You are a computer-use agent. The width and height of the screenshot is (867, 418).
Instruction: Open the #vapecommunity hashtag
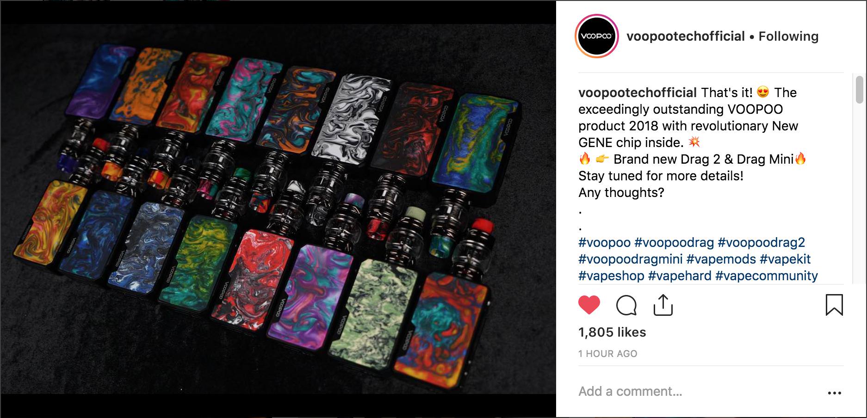[766, 276]
